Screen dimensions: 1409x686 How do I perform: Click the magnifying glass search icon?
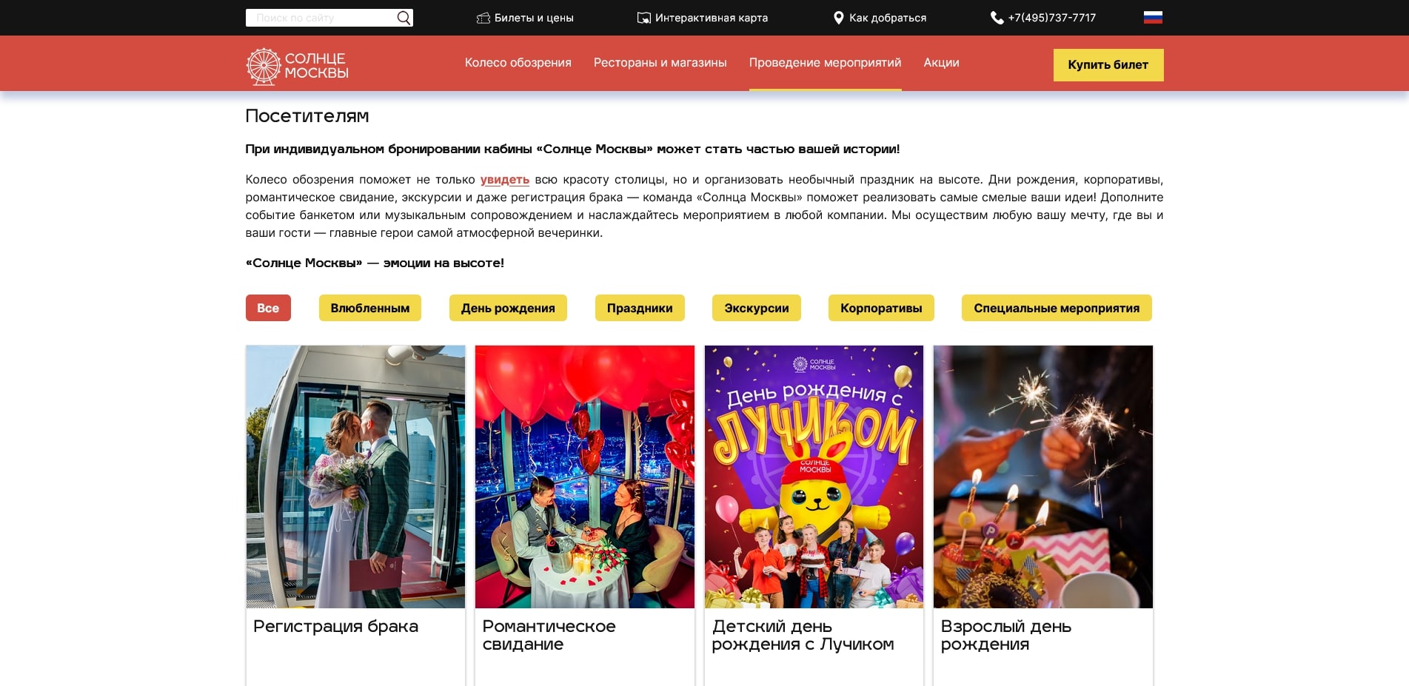404,18
